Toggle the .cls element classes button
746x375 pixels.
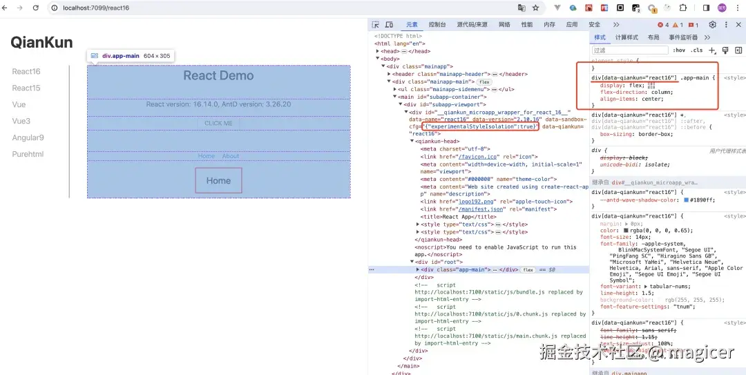pos(696,50)
